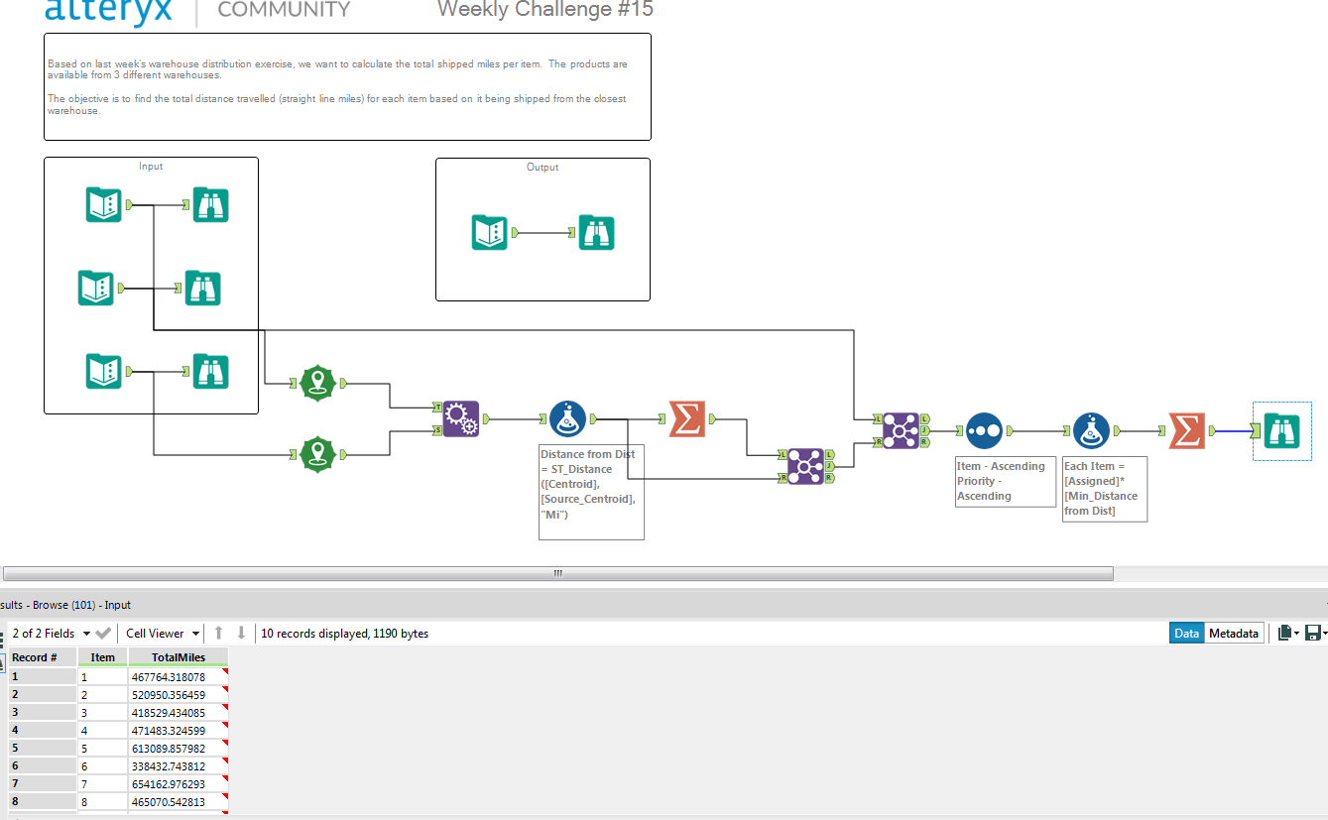Click the up arrow record navigation button
This screenshot has width=1328, height=820.
[x=220, y=633]
